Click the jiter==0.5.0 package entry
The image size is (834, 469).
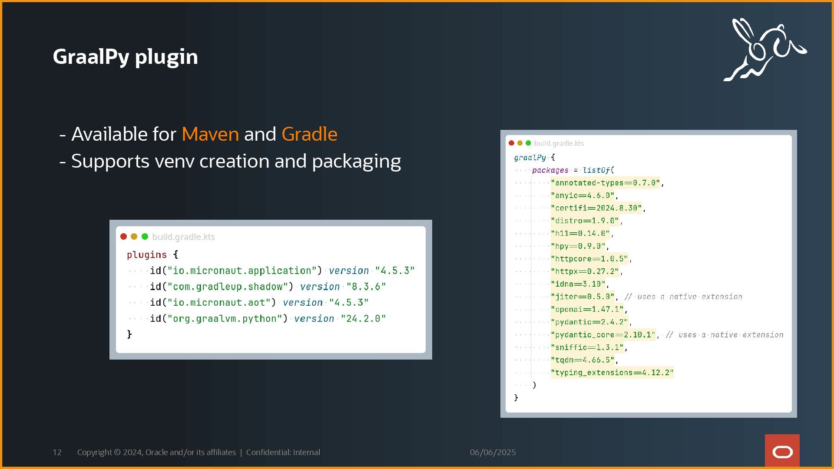point(582,297)
